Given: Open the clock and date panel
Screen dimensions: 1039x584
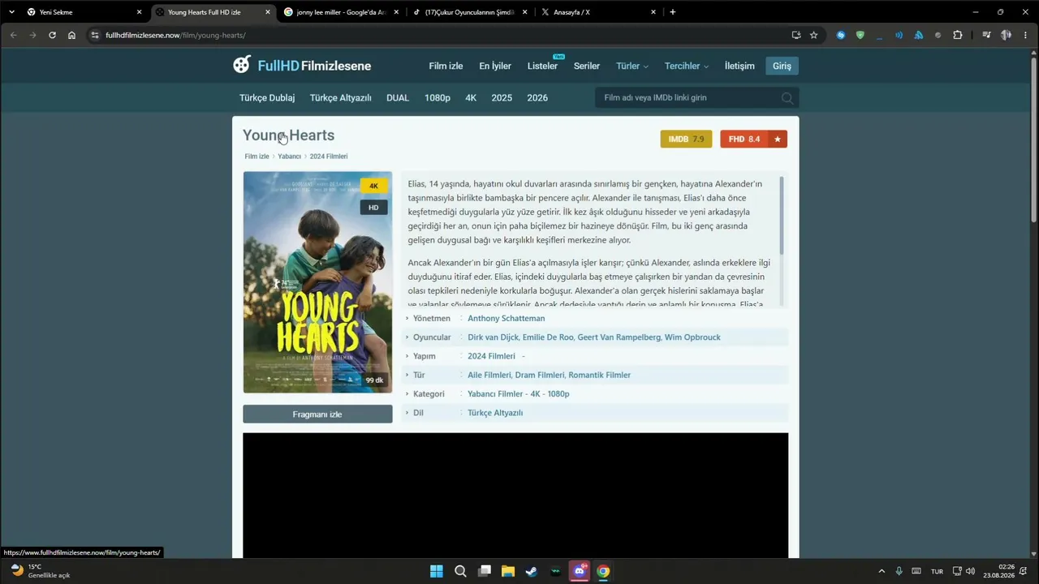Looking at the screenshot, I should (999, 571).
